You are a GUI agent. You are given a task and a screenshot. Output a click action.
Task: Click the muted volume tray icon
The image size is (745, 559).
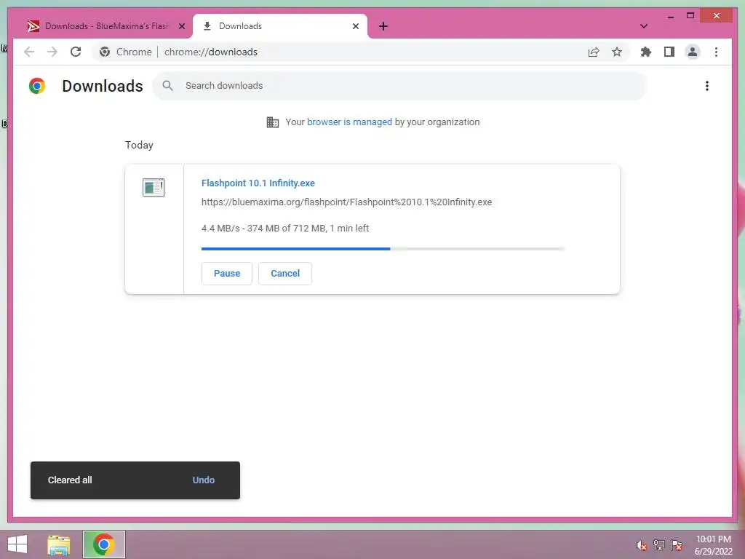click(x=642, y=545)
